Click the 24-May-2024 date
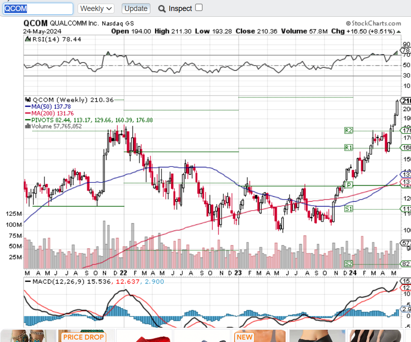The height and width of the screenshot is (342, 411). (x=42, y=31)
